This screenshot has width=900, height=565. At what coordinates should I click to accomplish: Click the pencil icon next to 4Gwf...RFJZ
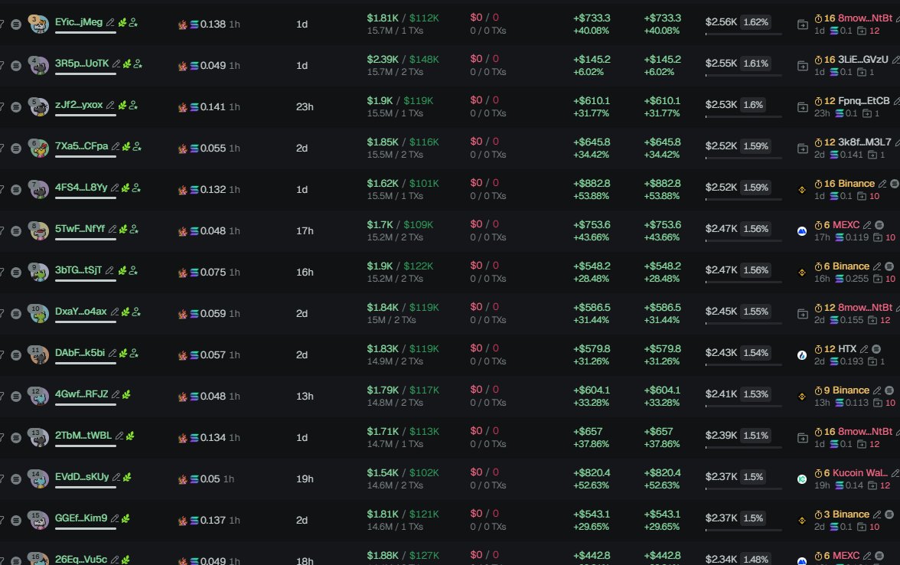pos(116,394)
